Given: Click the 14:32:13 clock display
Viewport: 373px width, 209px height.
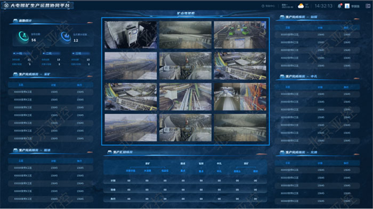Looking at the screenshot, I should [x=323, y=6].
